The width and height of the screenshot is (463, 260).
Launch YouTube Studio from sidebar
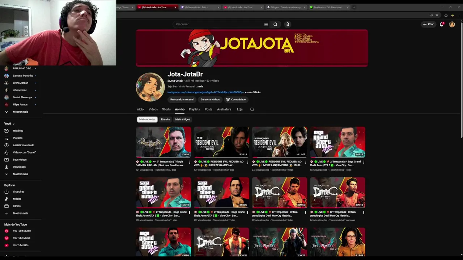tap(22, 231)
